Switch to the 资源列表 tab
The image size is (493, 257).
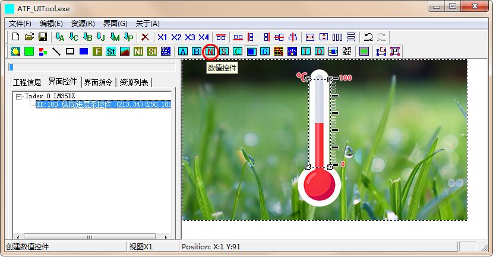pyautogui.click(x=134, y=82)
